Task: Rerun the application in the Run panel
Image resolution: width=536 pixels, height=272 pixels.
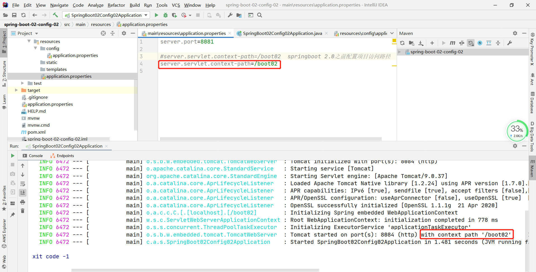Action: pos(13,156)
